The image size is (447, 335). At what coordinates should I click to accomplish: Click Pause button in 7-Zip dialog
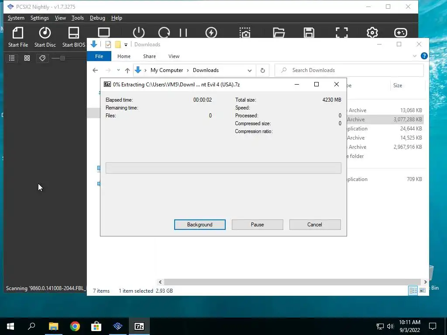click(258, 225)
